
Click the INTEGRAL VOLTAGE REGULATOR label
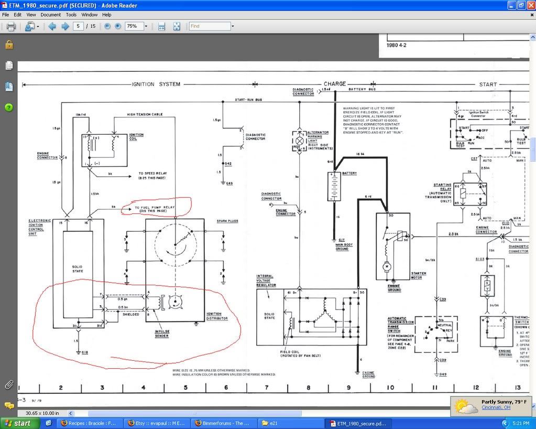coord(266,281)
